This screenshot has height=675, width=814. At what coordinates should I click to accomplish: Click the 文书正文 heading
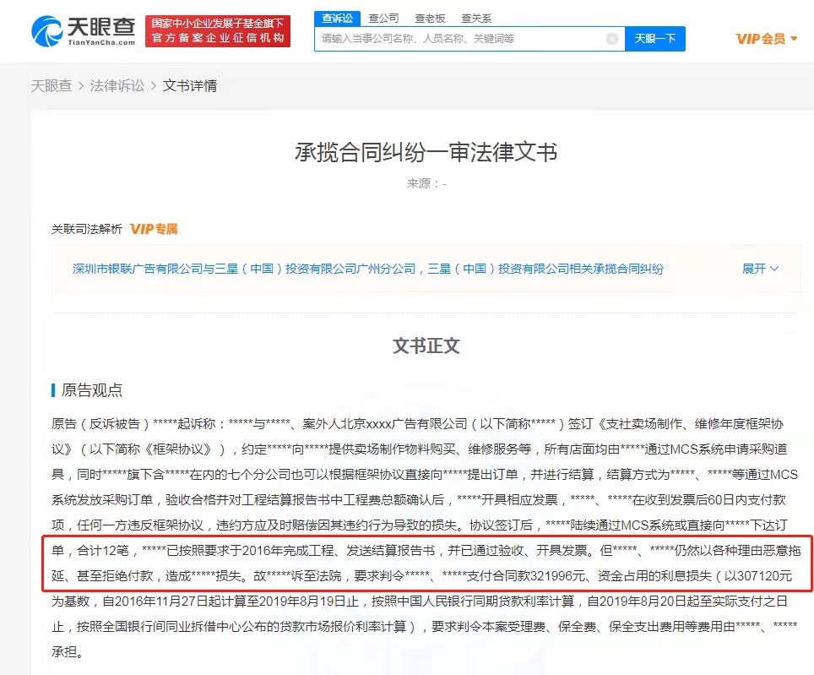(x=426, y=346)
